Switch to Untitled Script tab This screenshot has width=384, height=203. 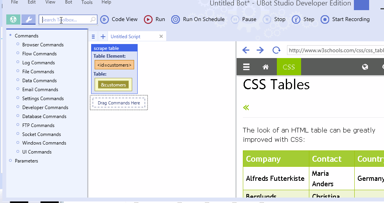[x=126, y=37]
